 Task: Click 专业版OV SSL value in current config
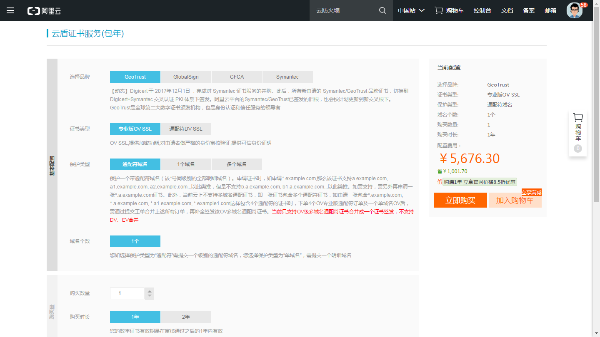tap(503, 95)
